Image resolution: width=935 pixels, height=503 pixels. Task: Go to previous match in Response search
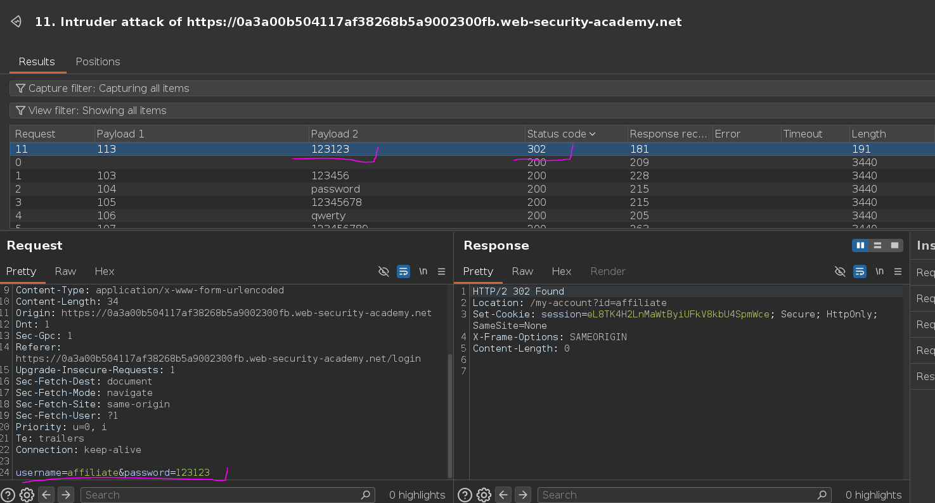[x=503, y=495]
